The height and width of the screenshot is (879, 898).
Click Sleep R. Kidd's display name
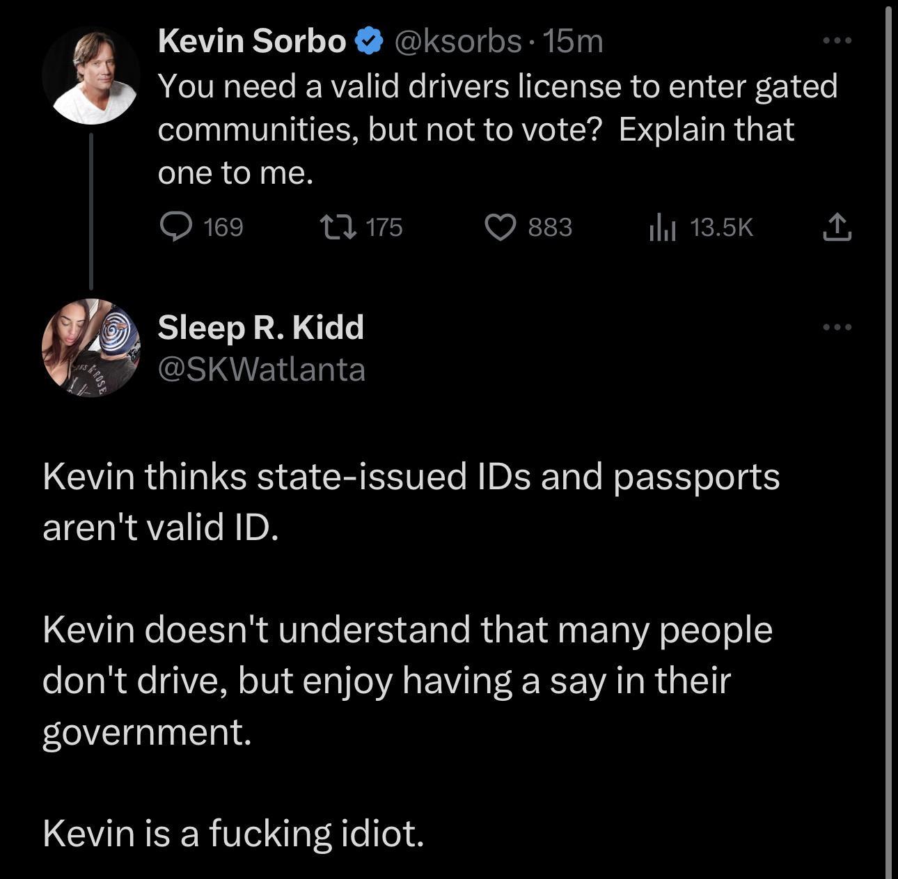(260, 326)
